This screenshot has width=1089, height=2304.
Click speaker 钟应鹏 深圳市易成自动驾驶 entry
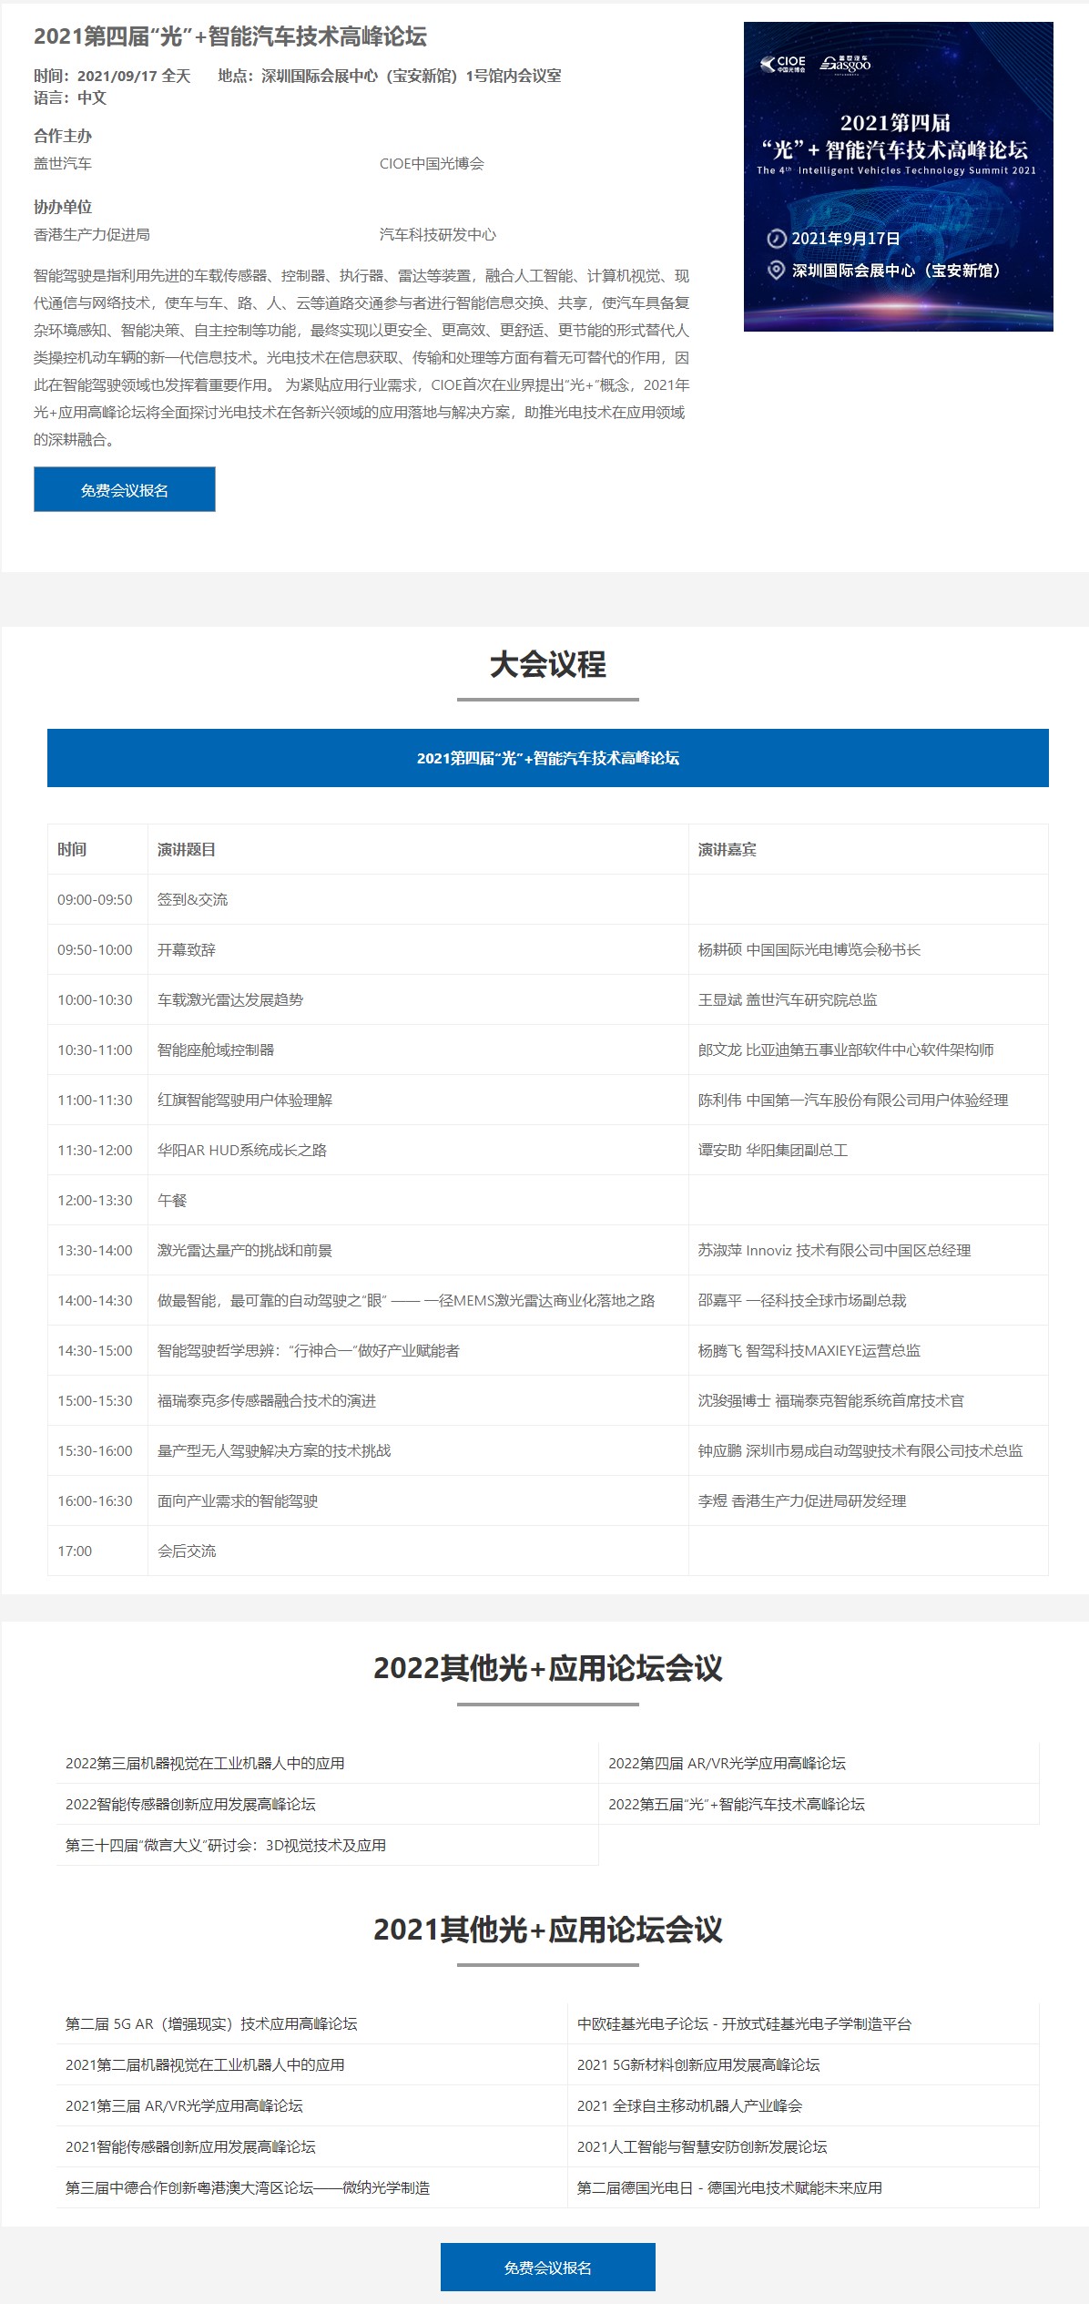(860, 1450)
